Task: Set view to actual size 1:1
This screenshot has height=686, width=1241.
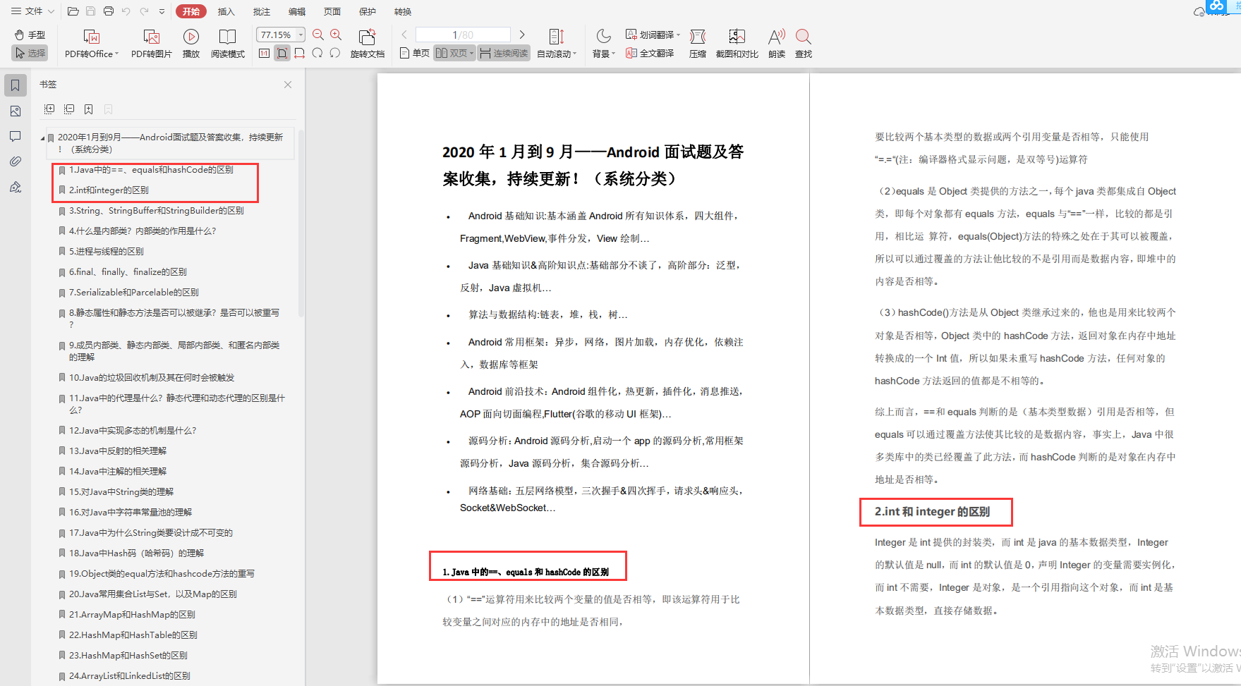Action: (264, 53)
